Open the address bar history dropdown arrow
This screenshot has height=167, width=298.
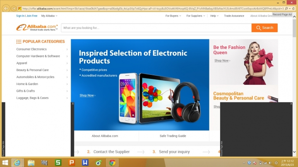tap(290, 9)
